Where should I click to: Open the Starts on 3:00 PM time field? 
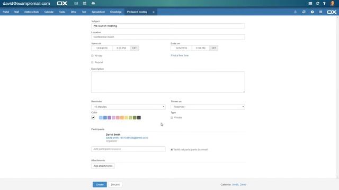click(121, 48)
